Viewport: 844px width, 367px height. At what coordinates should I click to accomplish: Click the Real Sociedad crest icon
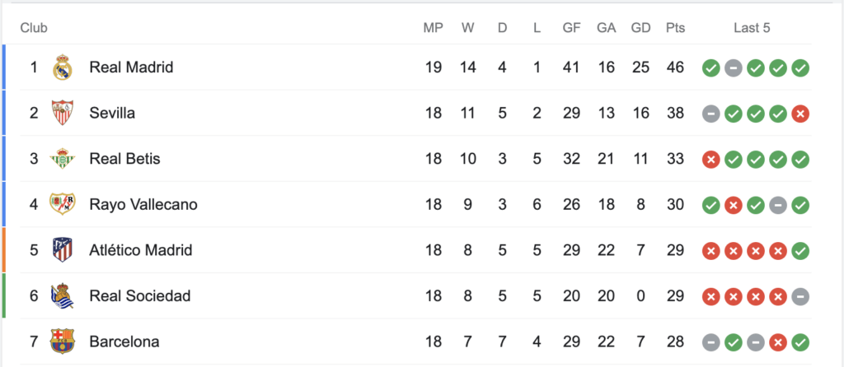pyautogui.click(x=63, y=295)
